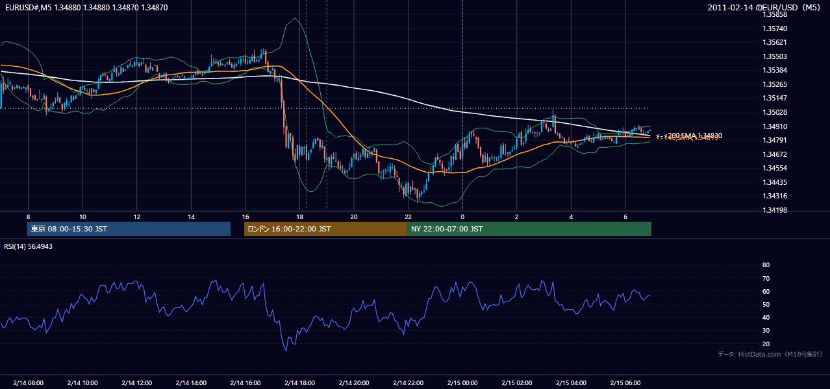Click the 2/14 18:00 time label
The height and width of the screenshot is (389, 830).
click(299, 383)
